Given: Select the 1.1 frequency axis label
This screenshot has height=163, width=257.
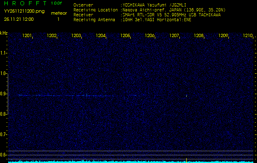Looking at the screenshot, I should pos(4,53).
